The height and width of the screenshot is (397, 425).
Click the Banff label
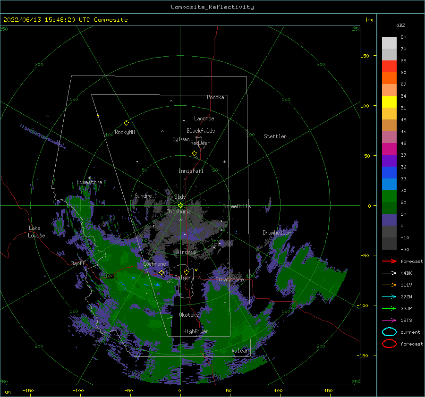78,263
